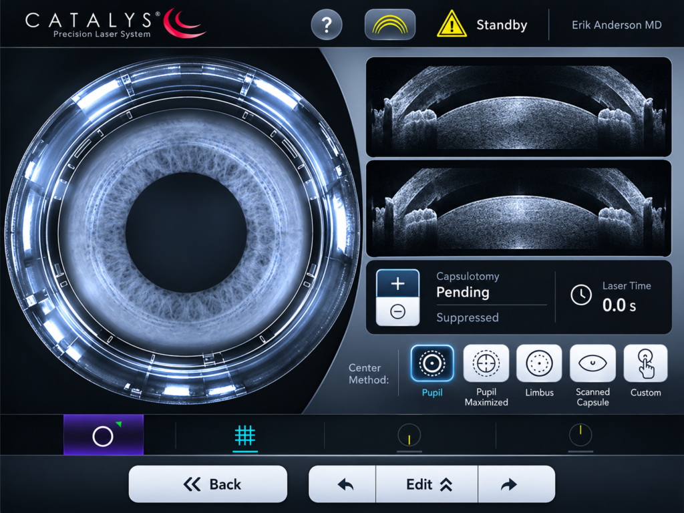Click the yellow arcs OCT button
The height and width of the screenshot is (513, 684).
coord(390,25)
